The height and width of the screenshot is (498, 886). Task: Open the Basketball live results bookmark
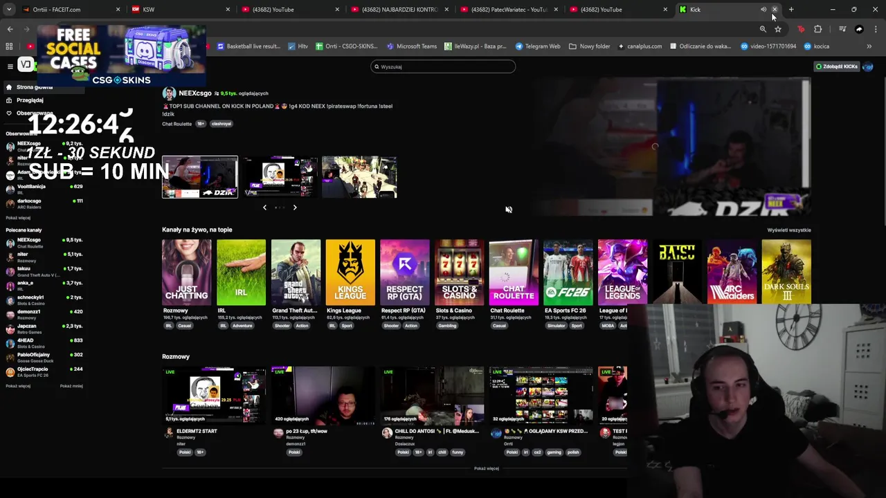point(248,46)
